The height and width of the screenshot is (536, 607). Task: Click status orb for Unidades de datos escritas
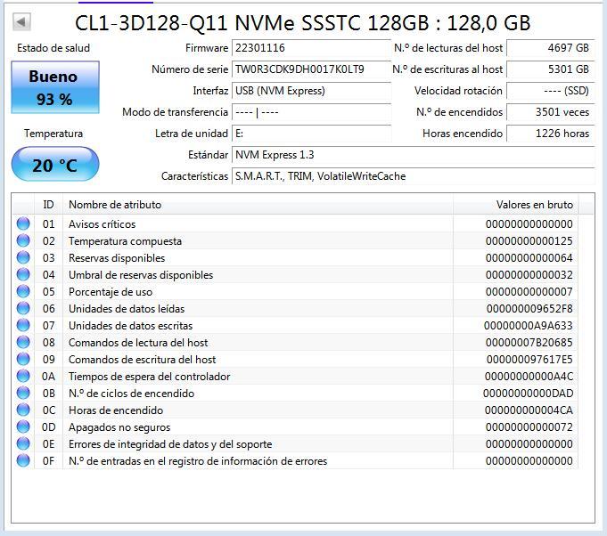23,326
